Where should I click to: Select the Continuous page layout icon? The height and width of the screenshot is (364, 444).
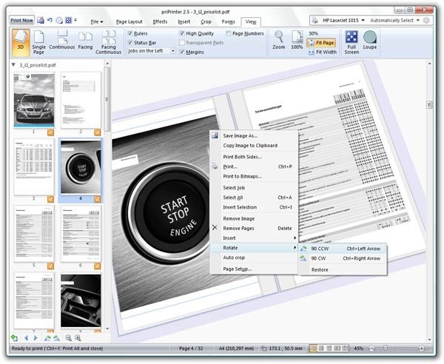62,41
